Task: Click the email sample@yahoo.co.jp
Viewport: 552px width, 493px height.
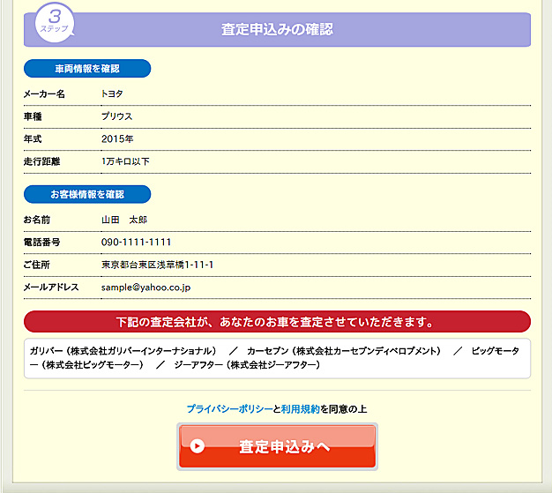Action: [x=145, y=288]
